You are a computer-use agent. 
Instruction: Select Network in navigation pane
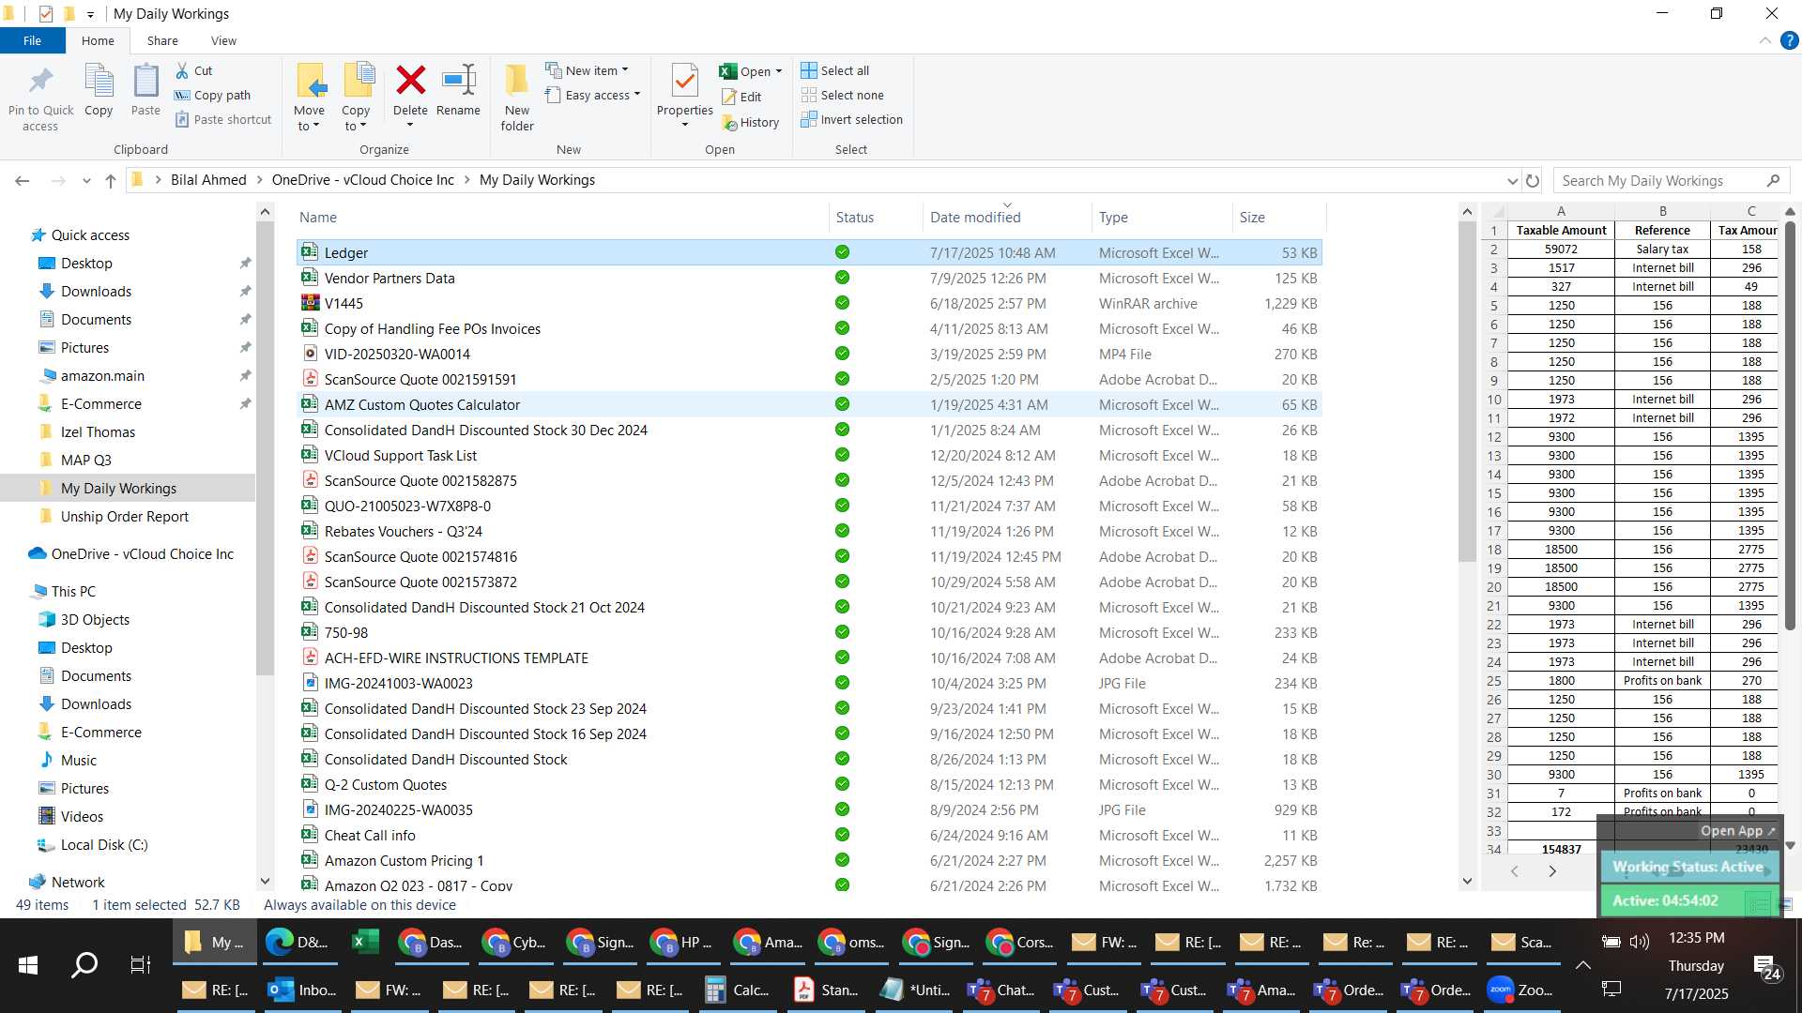click(x=78, y=883)
